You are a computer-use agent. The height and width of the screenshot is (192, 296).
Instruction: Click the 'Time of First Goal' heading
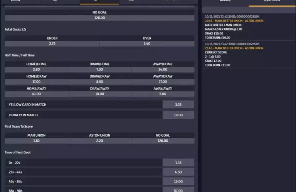[18, 152]
